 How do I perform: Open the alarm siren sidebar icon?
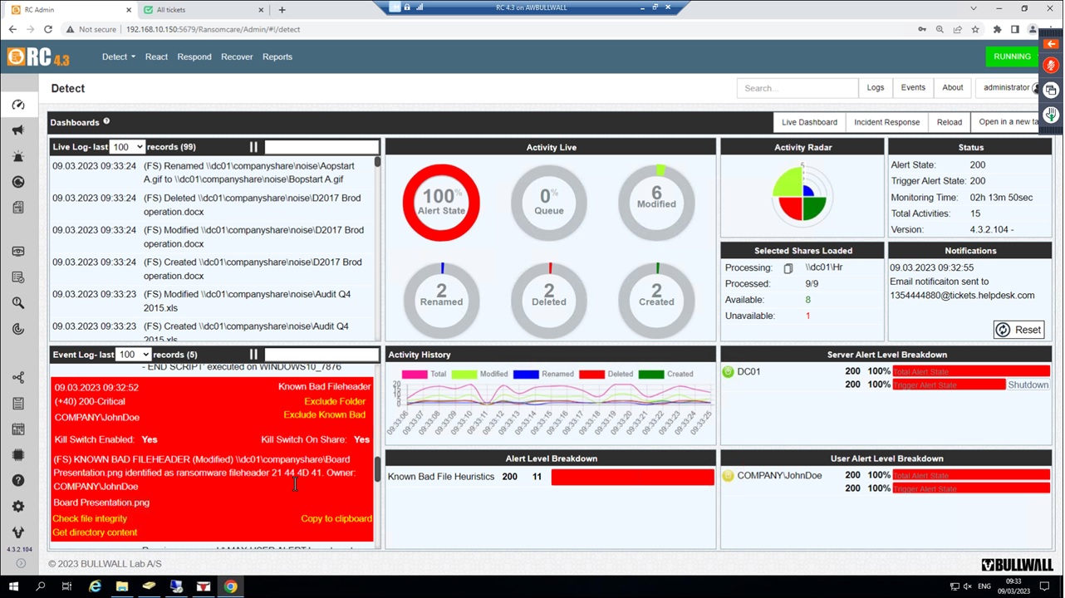(x=18, y=156)
